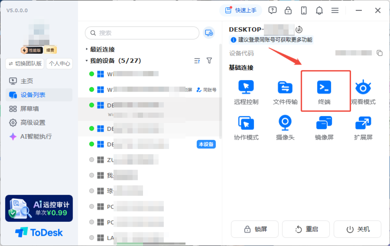390x246 pixels.
Task: Open Personal Center (个人中心)
Action: [x=60, y=63]
